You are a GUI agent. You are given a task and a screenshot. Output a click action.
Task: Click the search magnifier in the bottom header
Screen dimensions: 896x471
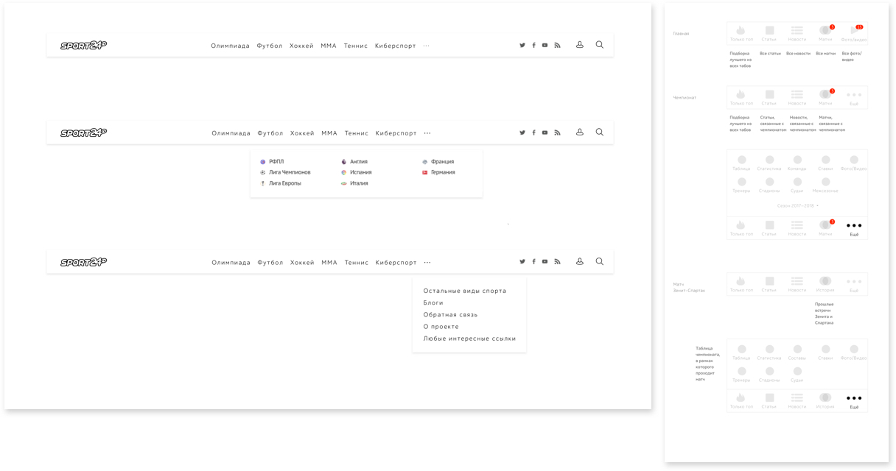tap(600, 261)
